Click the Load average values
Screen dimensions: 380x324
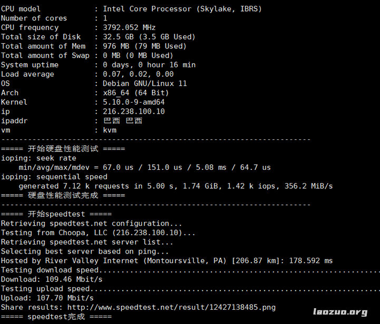pyautogui.click(x=138, y=74)
